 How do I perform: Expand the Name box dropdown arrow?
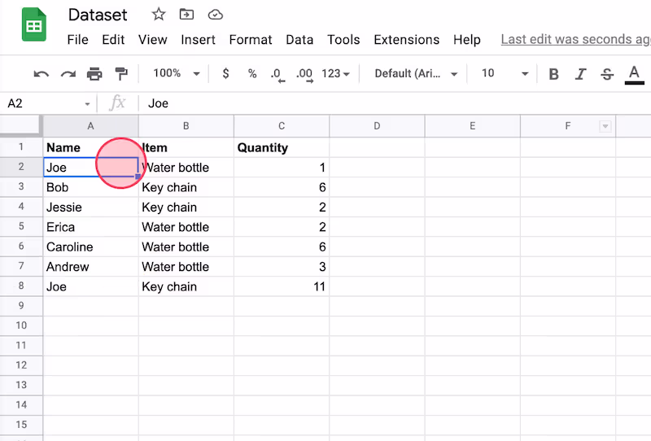point(87,104)
